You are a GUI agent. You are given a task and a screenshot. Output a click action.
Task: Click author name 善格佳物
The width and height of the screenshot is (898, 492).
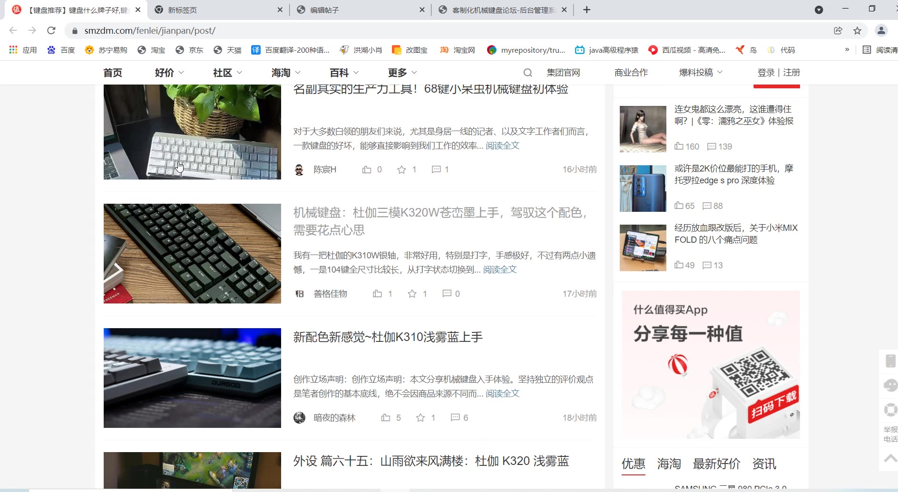click(331, 293)
